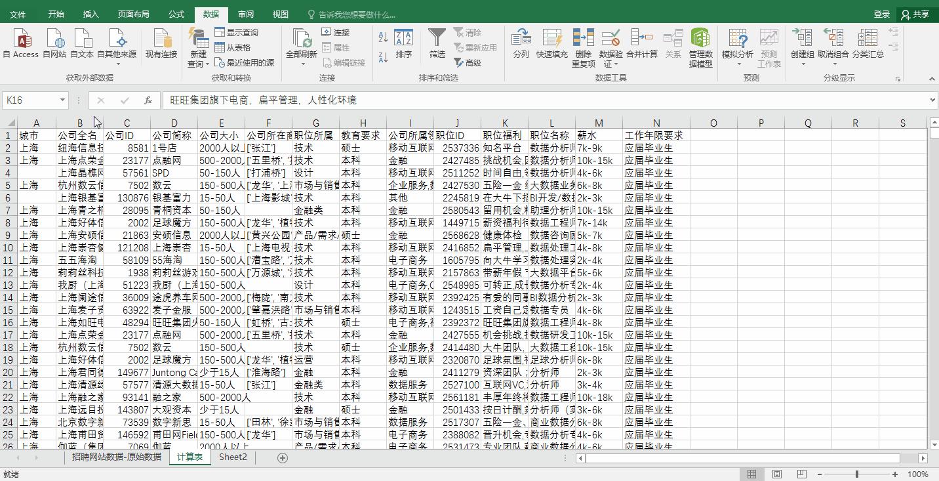Click From Table (从表格)
Screen dimensions: 939x481
pos(233,47)
